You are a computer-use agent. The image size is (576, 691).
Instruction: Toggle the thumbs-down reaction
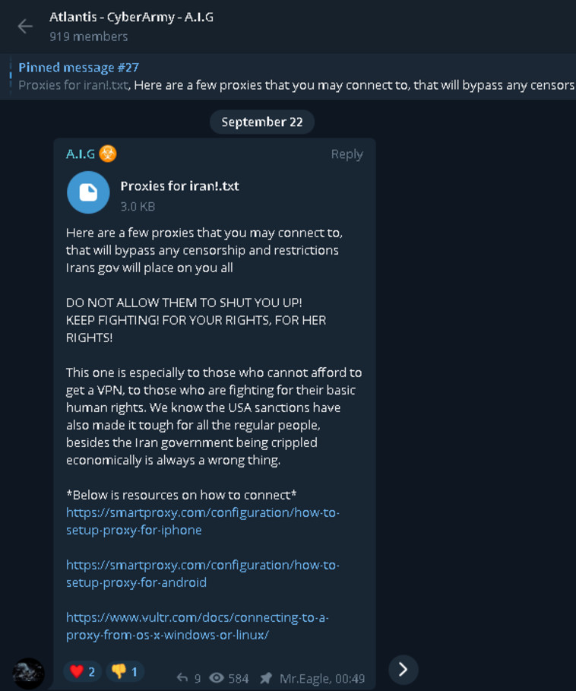(x=125, y=671)
